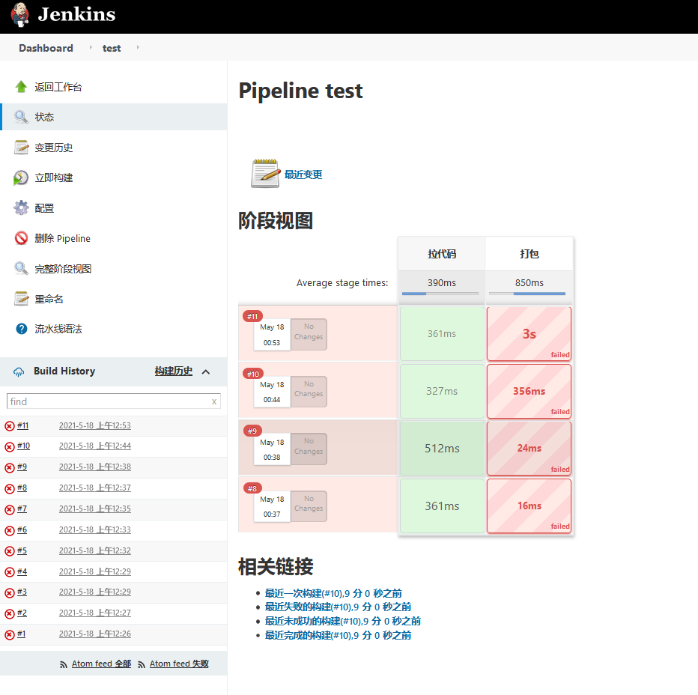698x695 pixels.
Task: Click the notepad icon next to 重命名
Action: pyautogui.click(x=21, y=298)
